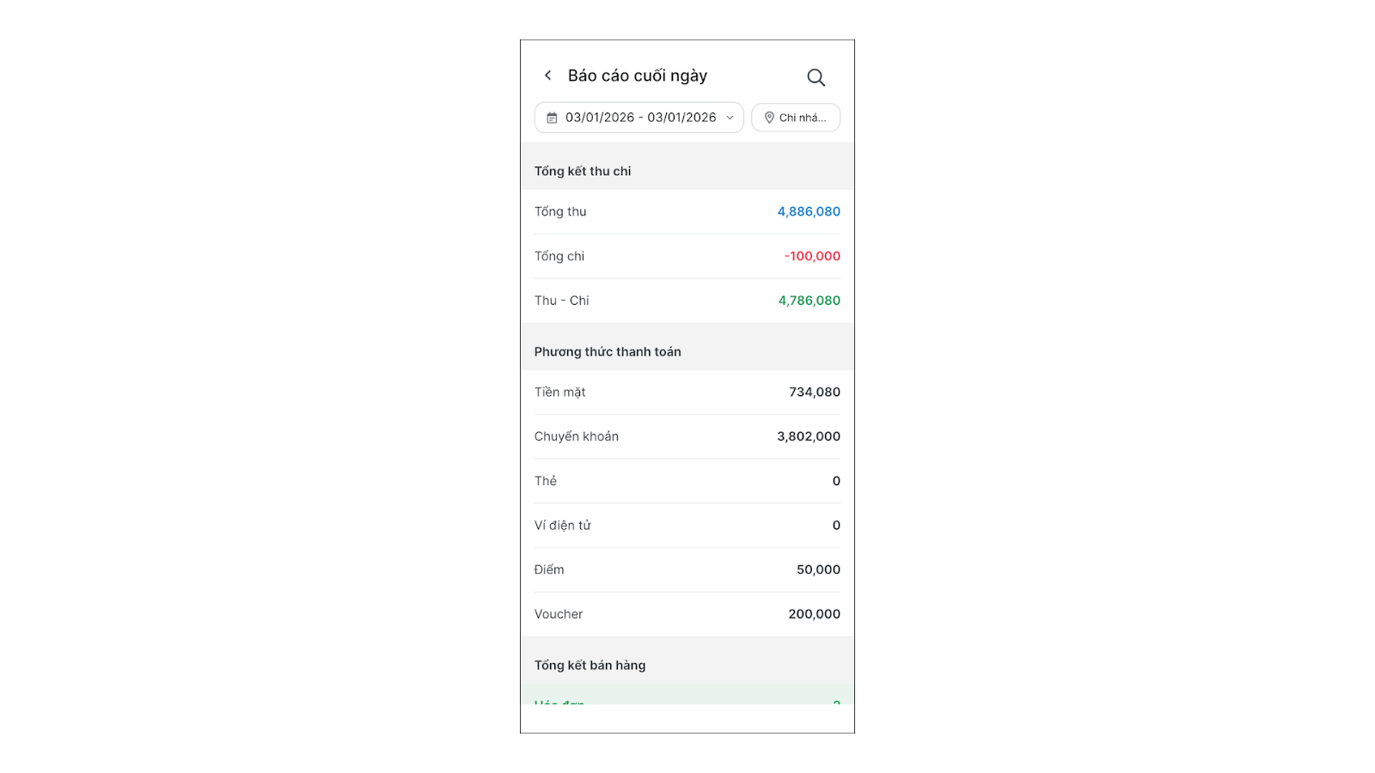Viewport: 1375px width, 773px height.
Task: Click the Tổng kết bán hàng section header
Action: [x=590, y=666]
